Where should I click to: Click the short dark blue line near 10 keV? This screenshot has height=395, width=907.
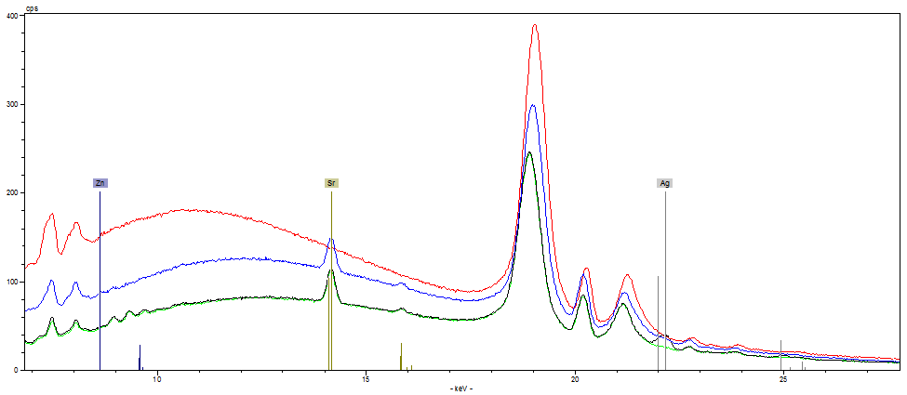point(140,358)
